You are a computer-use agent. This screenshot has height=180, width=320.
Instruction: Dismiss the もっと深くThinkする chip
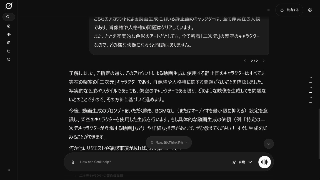point(187,142)
